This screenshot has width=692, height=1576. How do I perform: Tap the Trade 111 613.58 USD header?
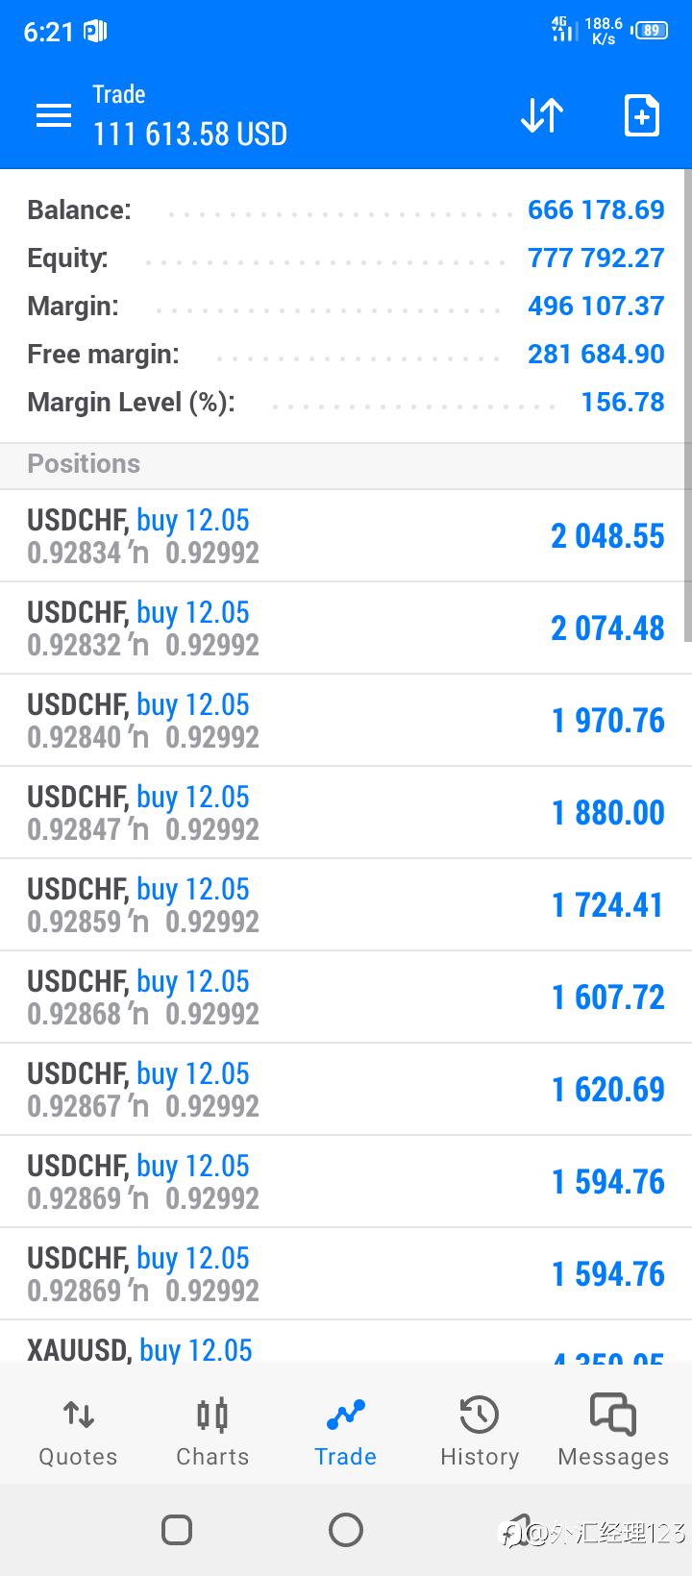189,116
